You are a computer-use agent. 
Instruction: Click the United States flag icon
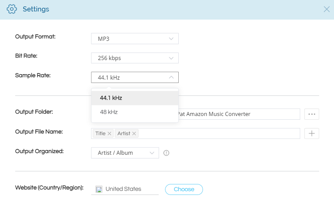[x=99, y=189]
